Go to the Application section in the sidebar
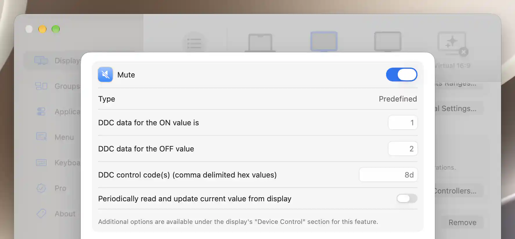 57,112
